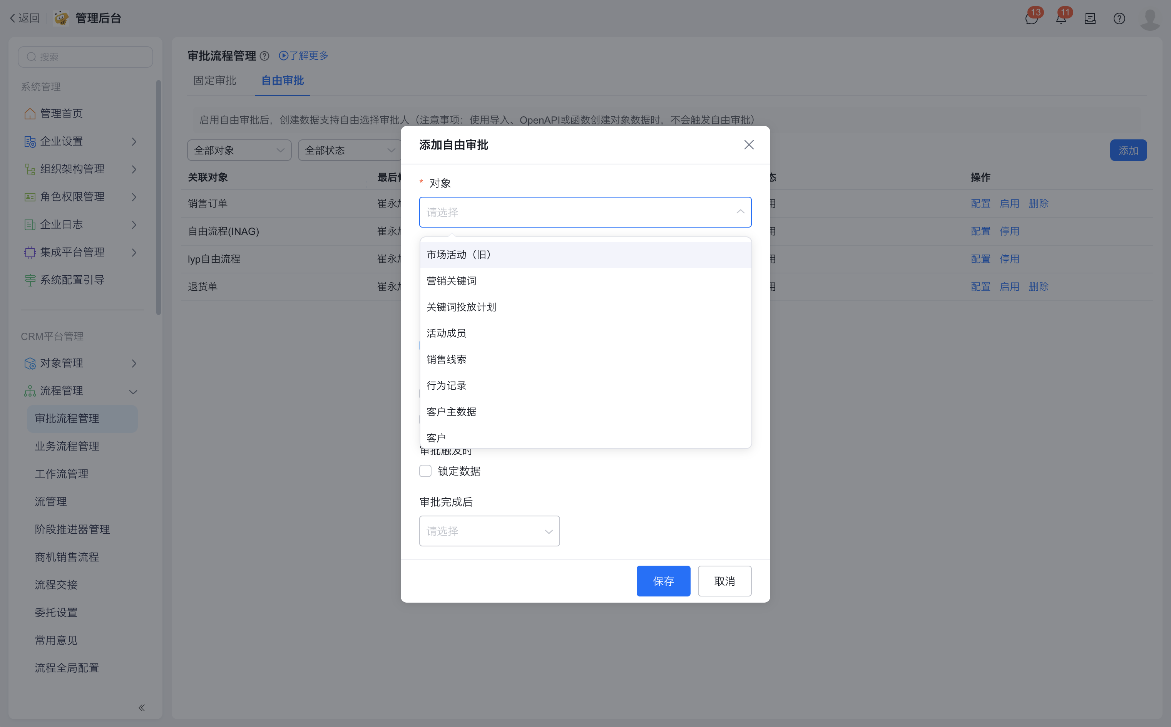Open the task list icon in header
This screenshot has height=727, width=1171.
click(1090, 19)
